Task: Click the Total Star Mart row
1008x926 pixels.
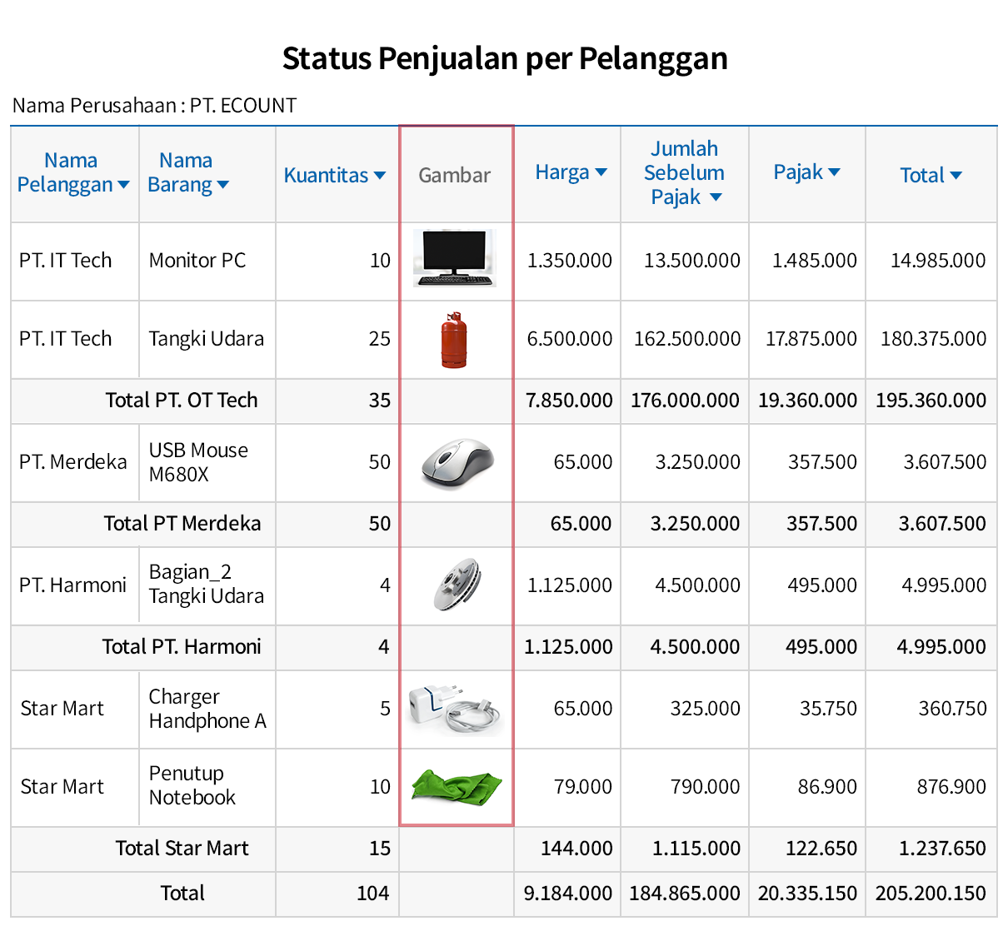Action: [x=182, y=849]
